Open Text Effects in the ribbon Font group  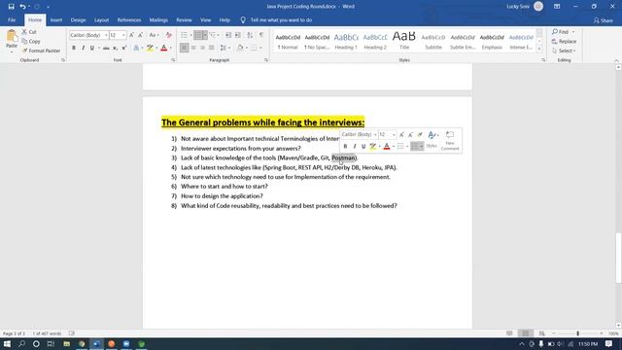pyautogui.click(x=136, y=48)
